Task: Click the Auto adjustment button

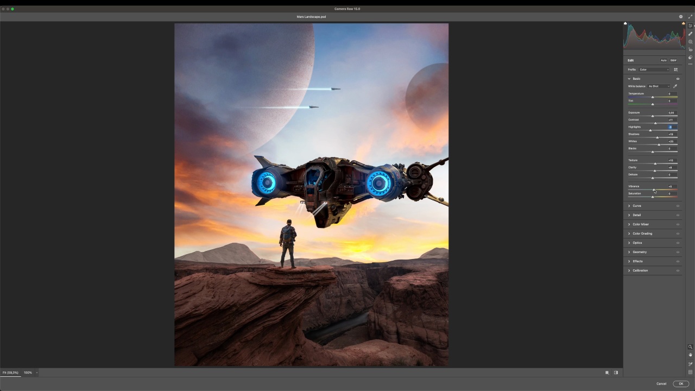Action: [664, 60]
